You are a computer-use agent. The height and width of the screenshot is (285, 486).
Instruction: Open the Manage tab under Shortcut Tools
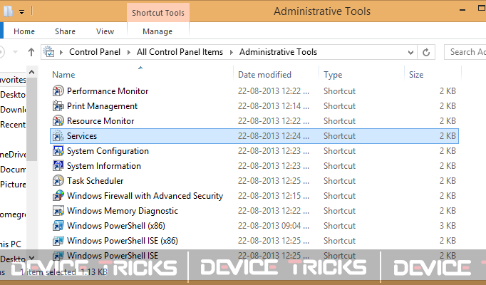coord(157,31)
